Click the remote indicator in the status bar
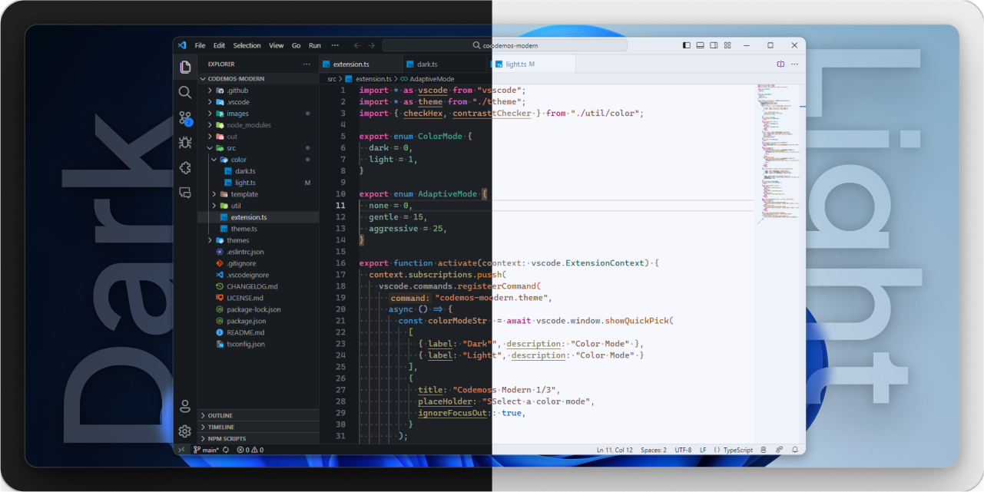Image resolution: width=984 pixels, height=492 pixels. 182,450
